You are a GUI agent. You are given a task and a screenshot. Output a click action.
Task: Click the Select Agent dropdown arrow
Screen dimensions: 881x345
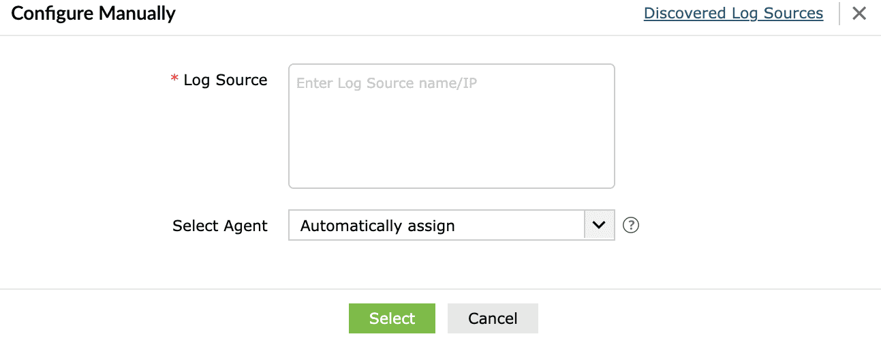(599, 226)
